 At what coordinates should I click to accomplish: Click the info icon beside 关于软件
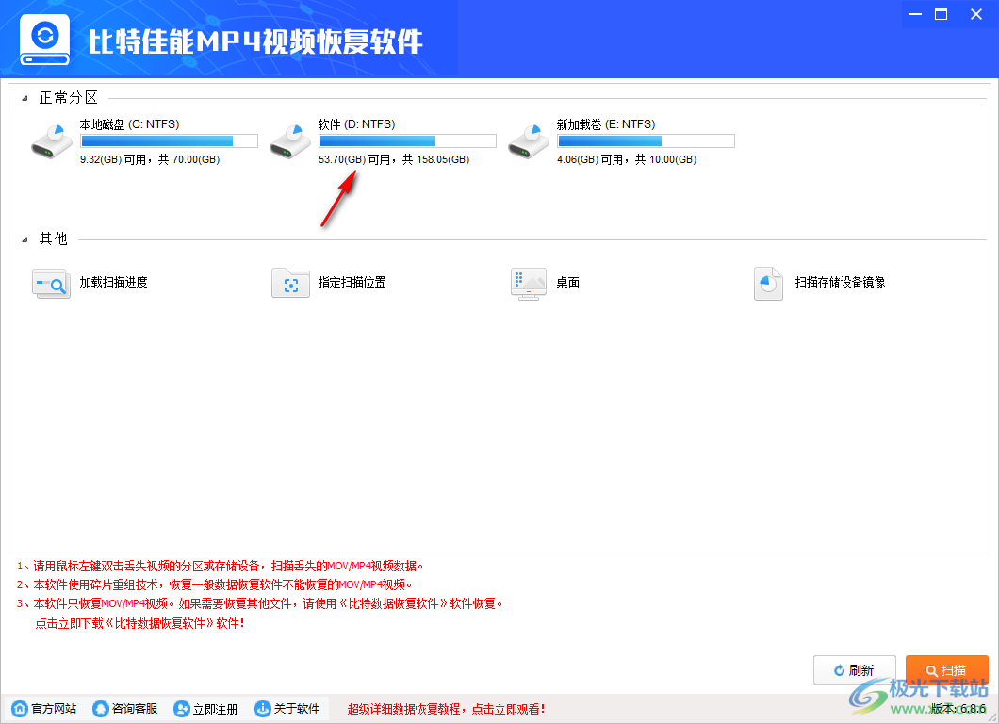(263, 708)
